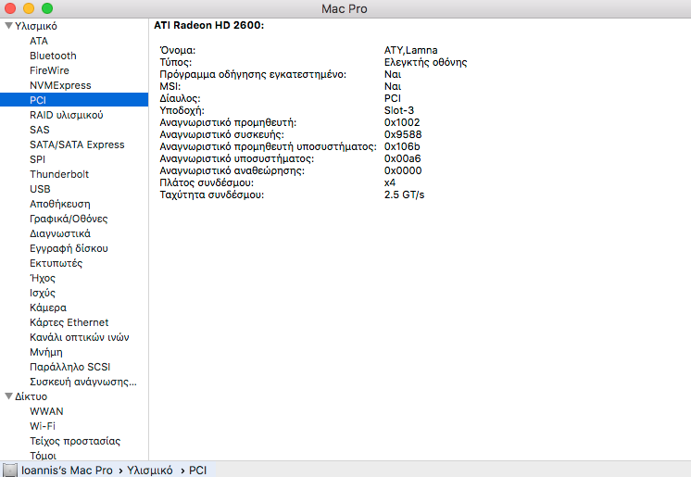This screenshot has width=691, height=477.
Task: Open Τόμοι in the sidebar
Action: tap(44, 456)
